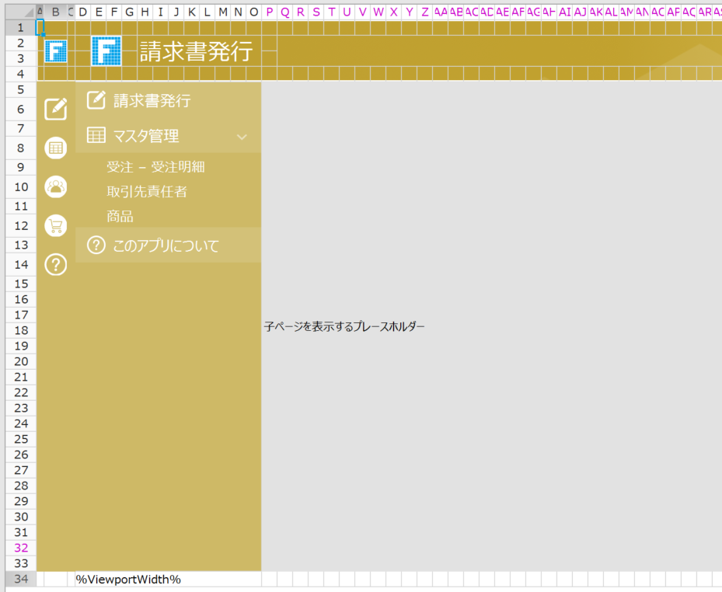Screen dimensions: 722x592
Task: Click the round shopping cart icon in the narrow sidebar
Action: tap(56, 225)
